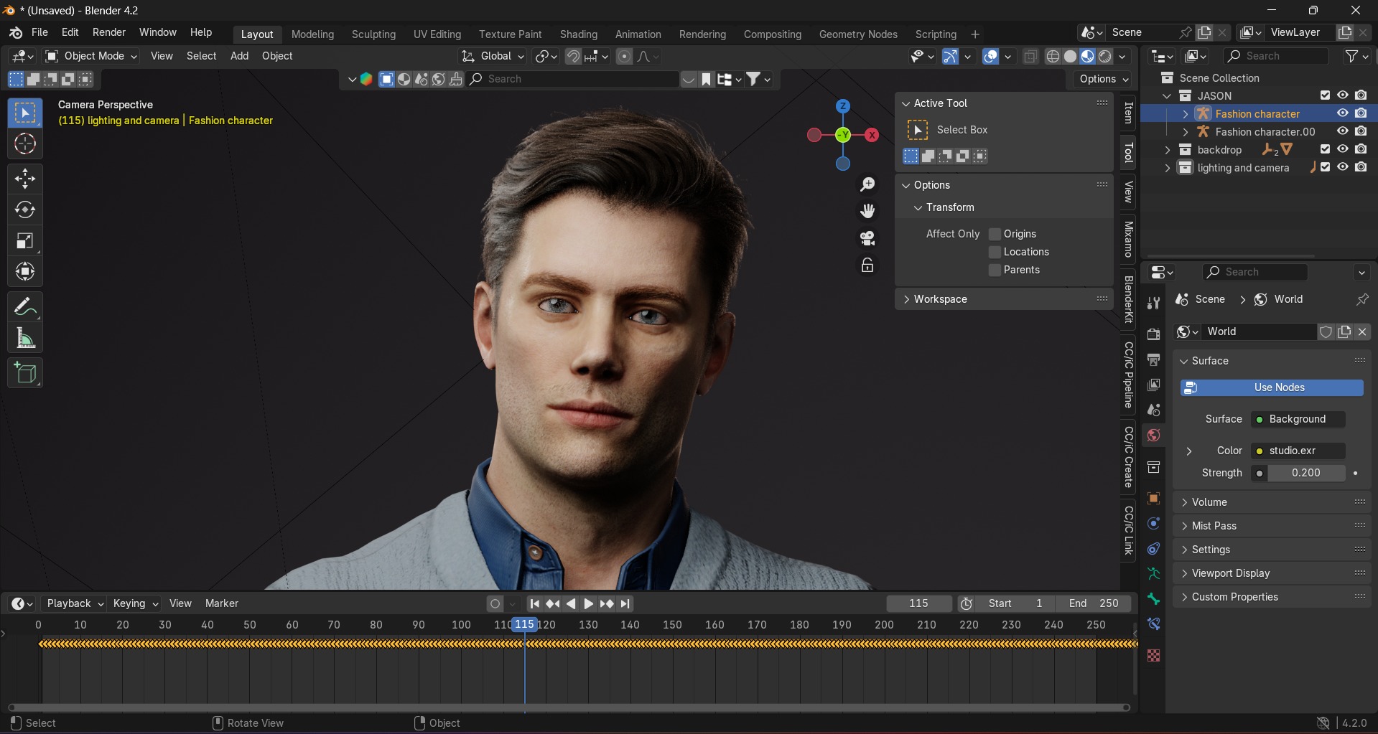Image resolution: width=1378 pixels, height=734 pixels.
Task: Open the File menu
Action: coord(40,32)
